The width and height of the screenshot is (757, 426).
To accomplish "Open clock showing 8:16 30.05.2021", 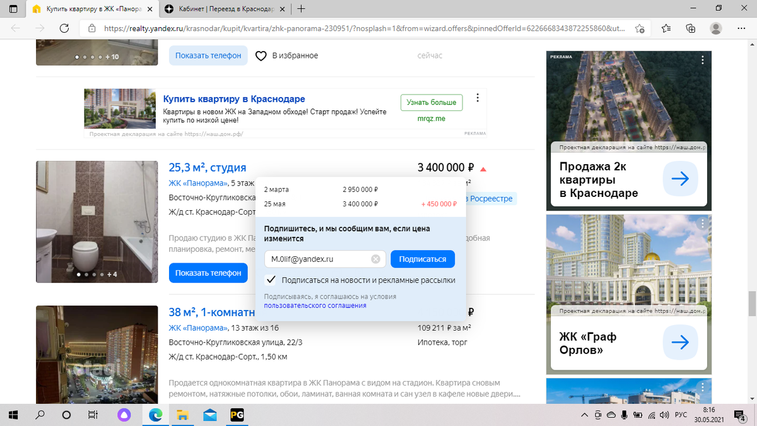I will [709, 415].
